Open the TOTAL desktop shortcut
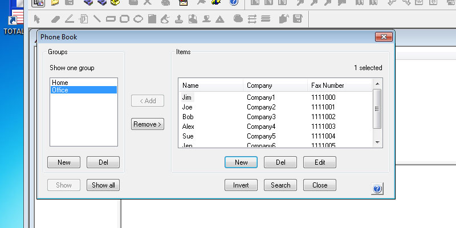Image resolution: width=456 pixels, height=228 pixels. (x=13, y=23)
